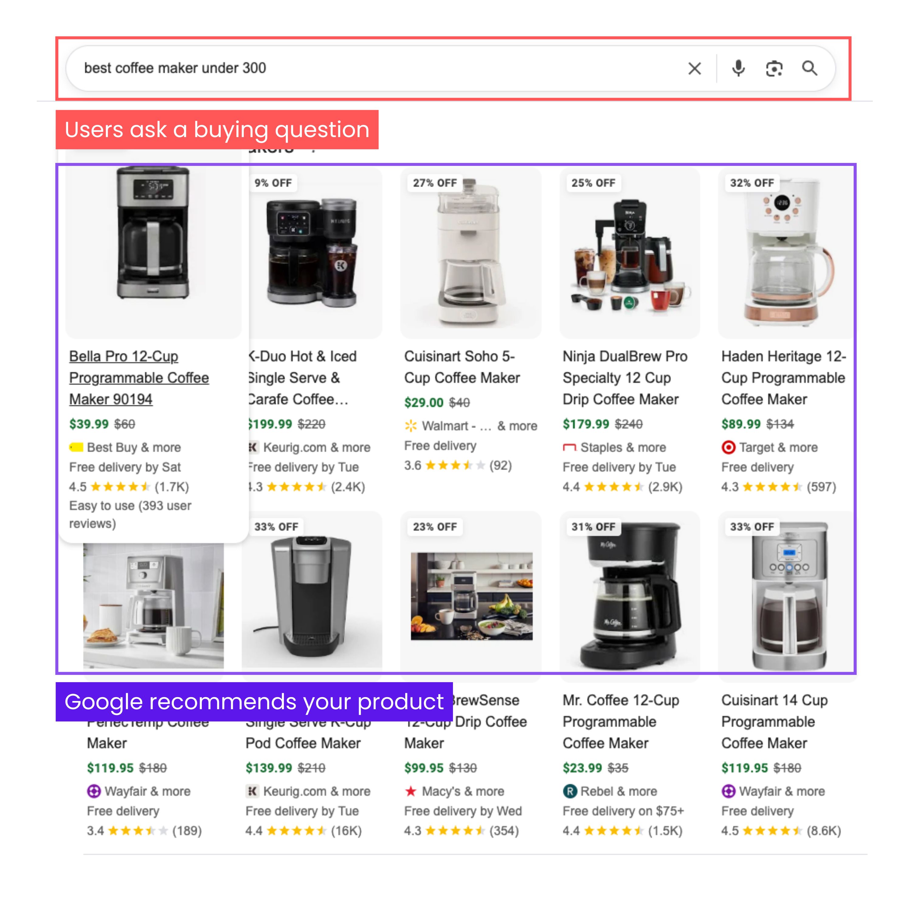The image size is (912, 912).
Task: Click the Walmart spark icon
Action: click(411, 426)
